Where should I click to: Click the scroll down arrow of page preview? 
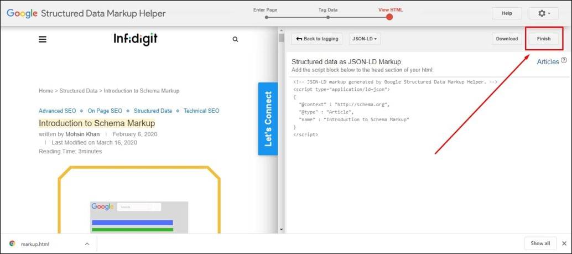281,230
